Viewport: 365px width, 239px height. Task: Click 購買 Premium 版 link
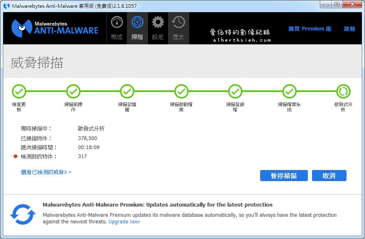pos(310,29)
